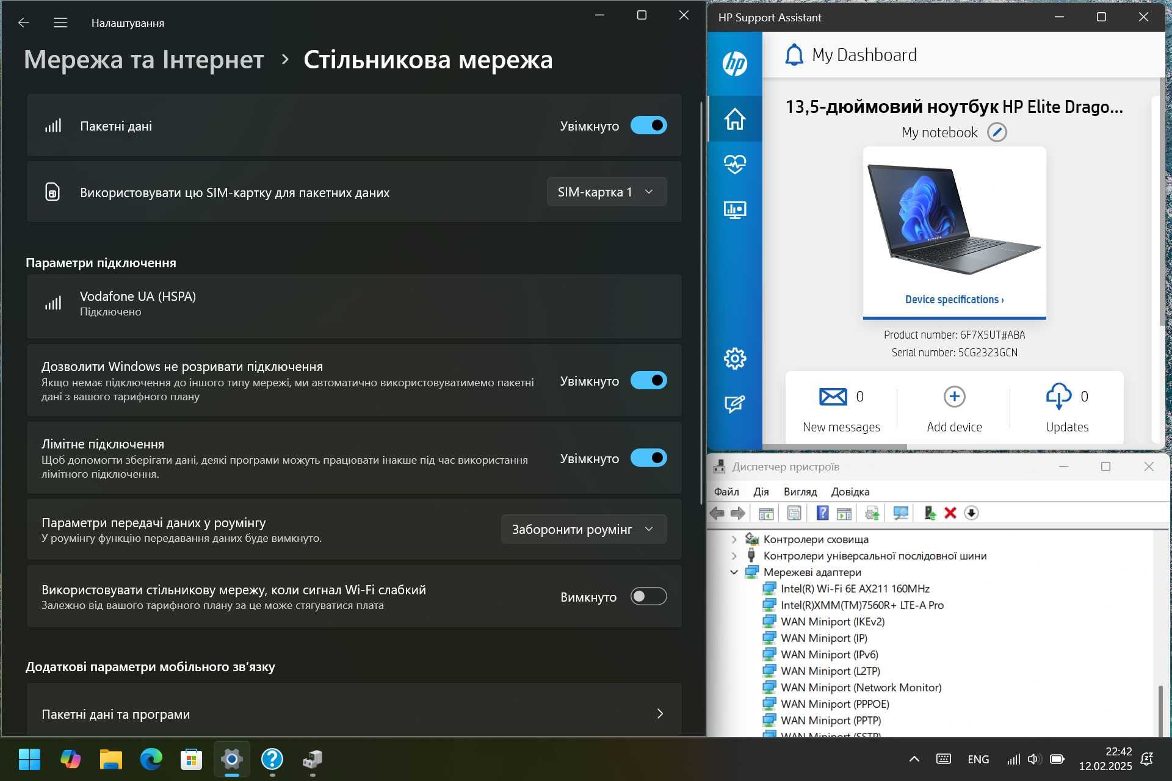
Task: Open Windows Start menu
Action: click(29, 759)
